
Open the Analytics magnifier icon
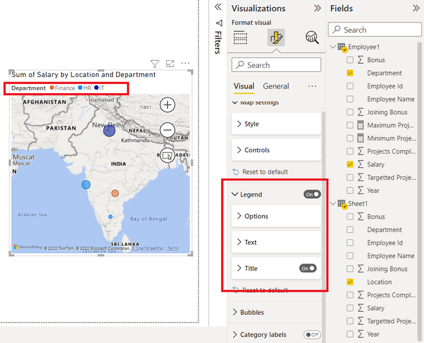pos(312,38)
